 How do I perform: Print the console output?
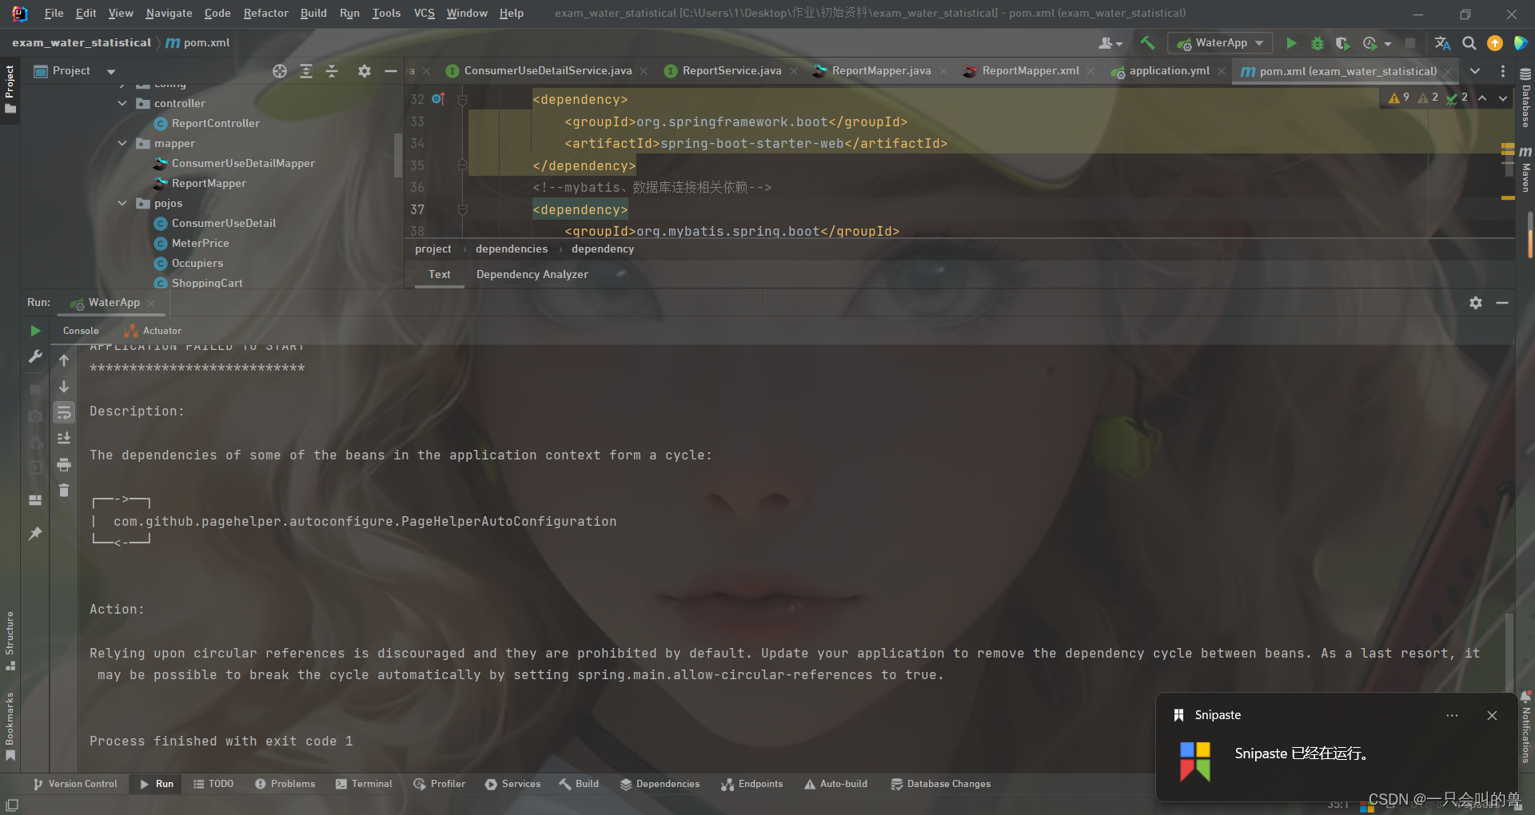pyautogui.click(x=64, y=465)
